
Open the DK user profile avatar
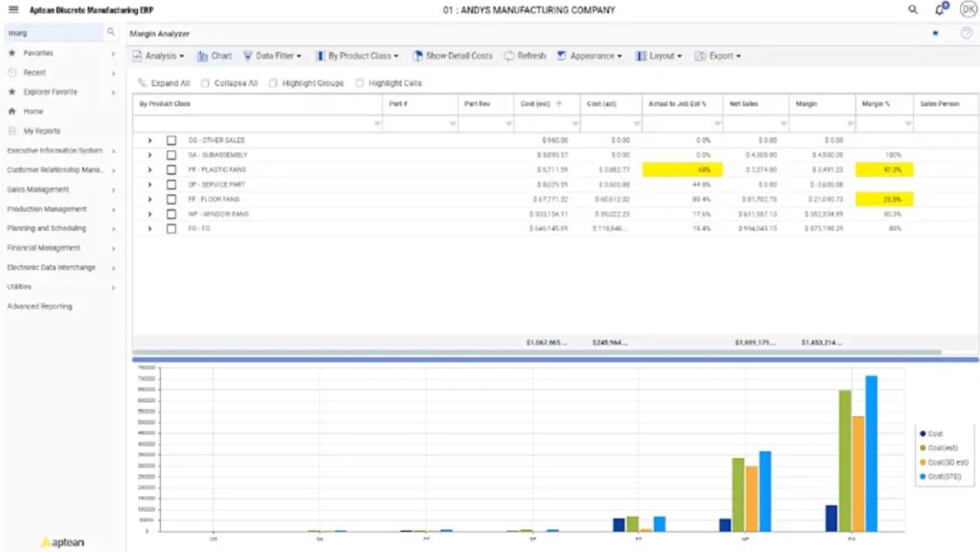tap(969, 10)
